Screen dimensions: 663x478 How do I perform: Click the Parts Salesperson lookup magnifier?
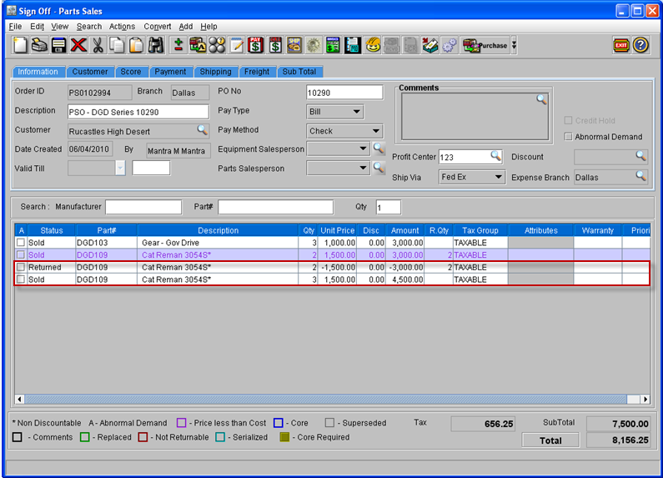point(379,168)
